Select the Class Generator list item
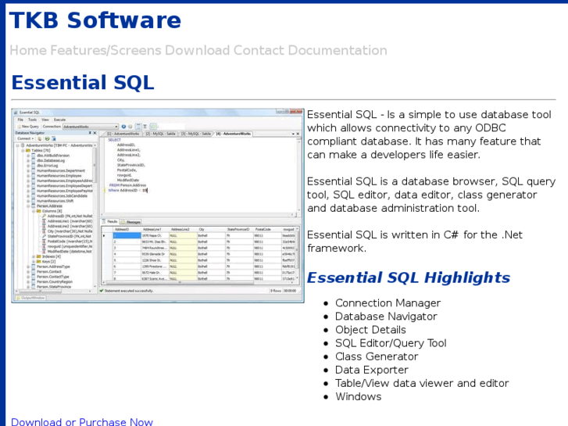This screenshot has width=568, height=426. coord(377,356)
